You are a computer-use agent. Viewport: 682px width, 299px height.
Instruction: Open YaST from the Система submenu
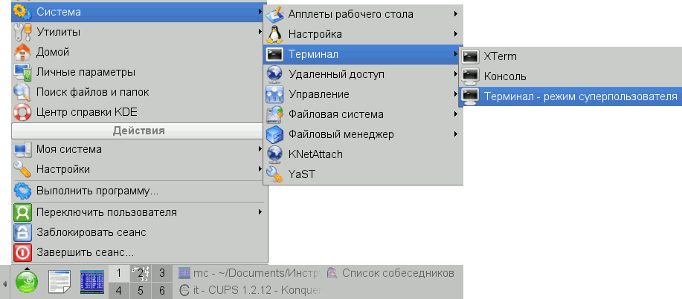tap(363, 174)
